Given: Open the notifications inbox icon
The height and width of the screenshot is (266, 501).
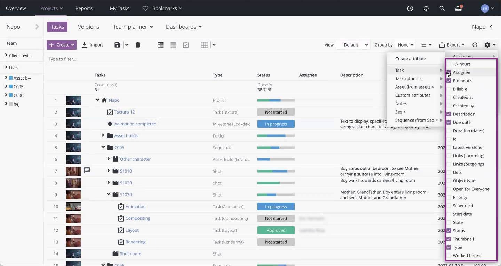Looking at the screenshot, I should [458, 8].
